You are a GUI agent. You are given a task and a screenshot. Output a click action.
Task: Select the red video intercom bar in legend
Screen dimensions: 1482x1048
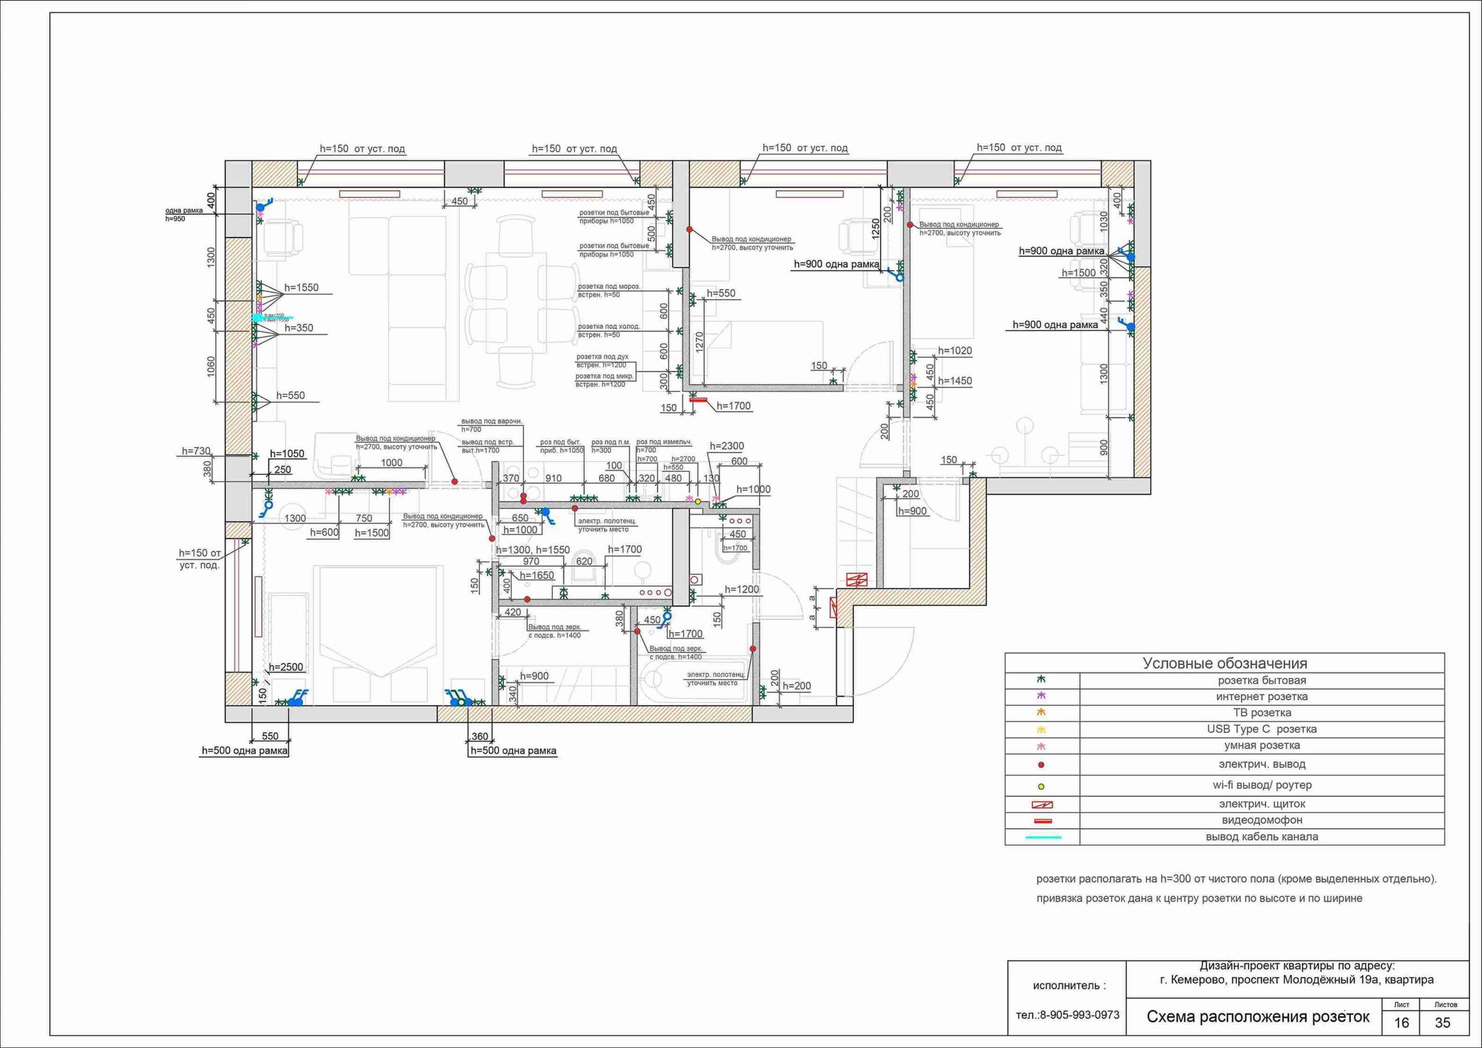click(1043, 822)
